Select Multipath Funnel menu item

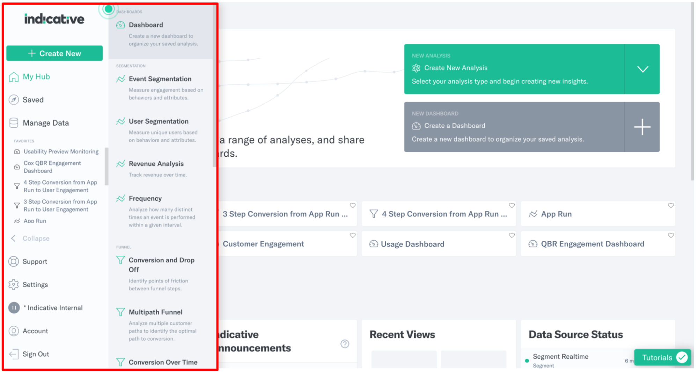point(161,325)
